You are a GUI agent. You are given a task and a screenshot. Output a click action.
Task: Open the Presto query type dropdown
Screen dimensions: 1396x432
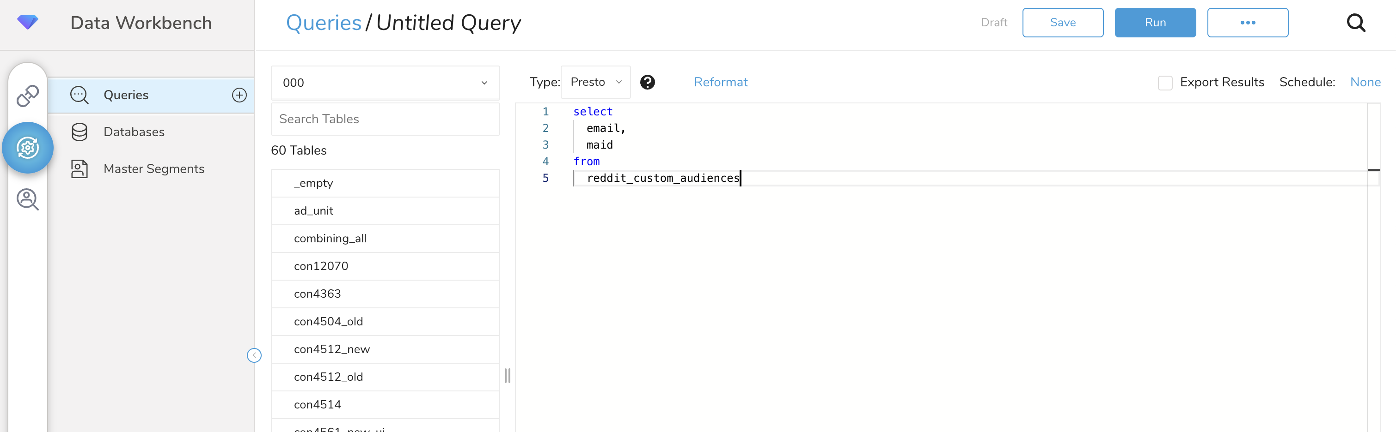point(595,82)
